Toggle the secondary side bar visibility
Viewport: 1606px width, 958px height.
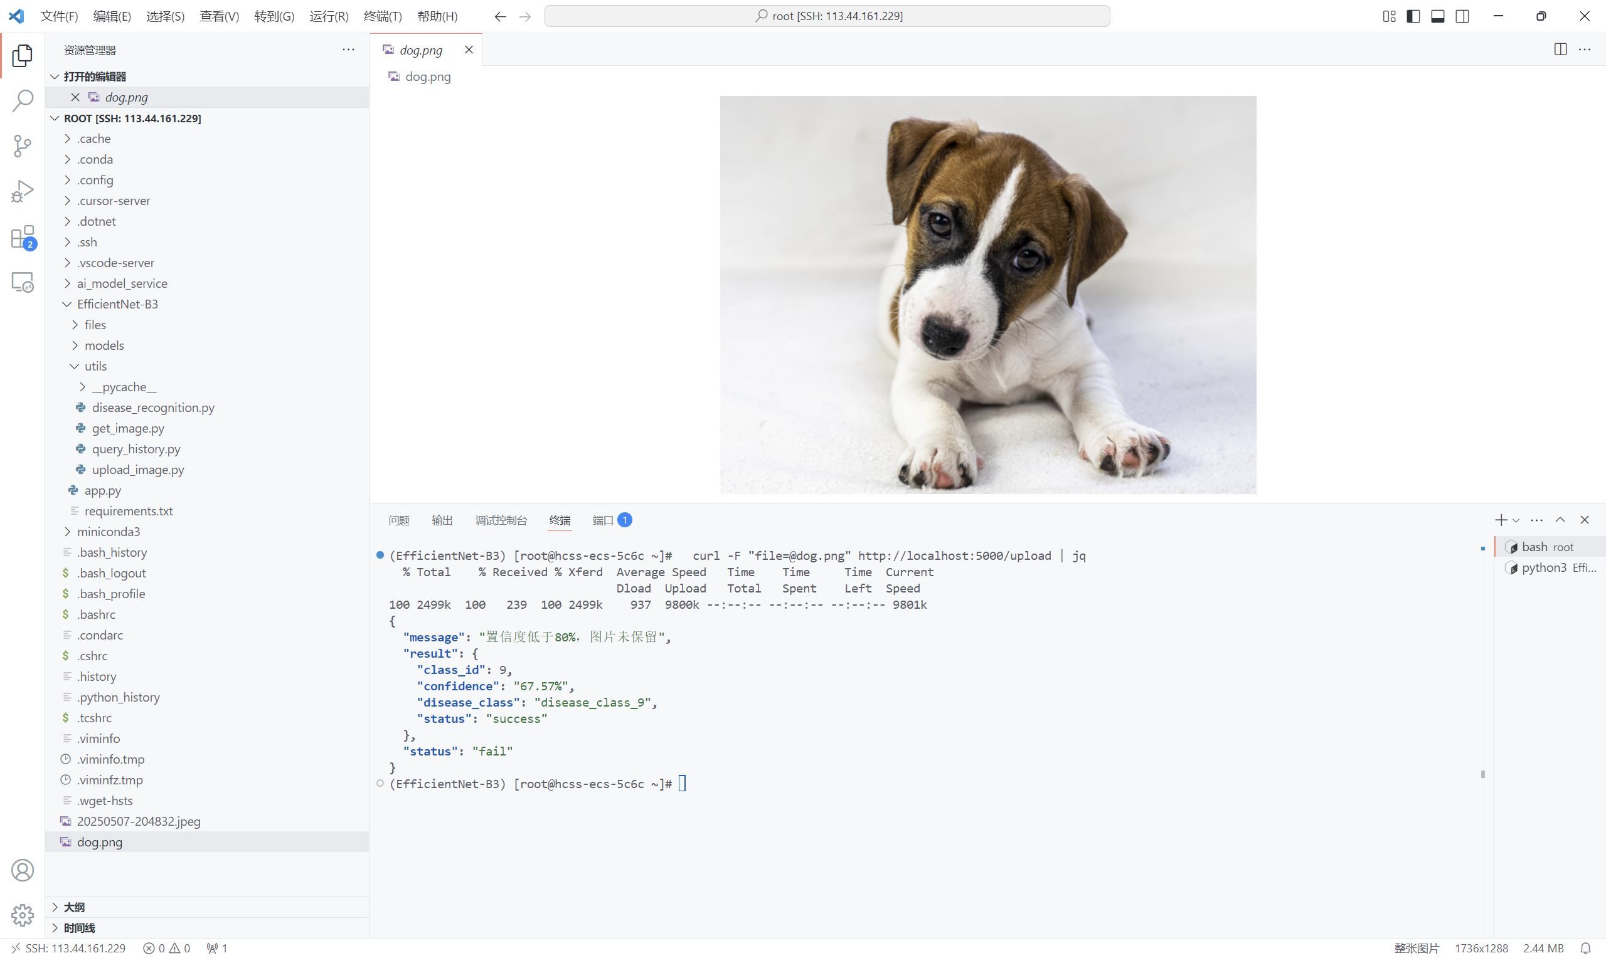point(1462,16)
